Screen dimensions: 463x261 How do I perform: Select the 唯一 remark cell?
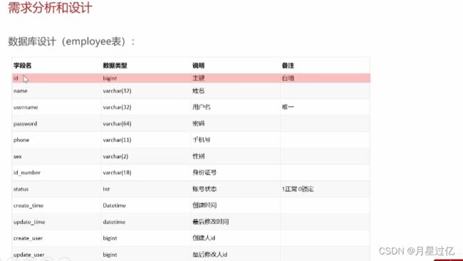(x=288, y=107)
